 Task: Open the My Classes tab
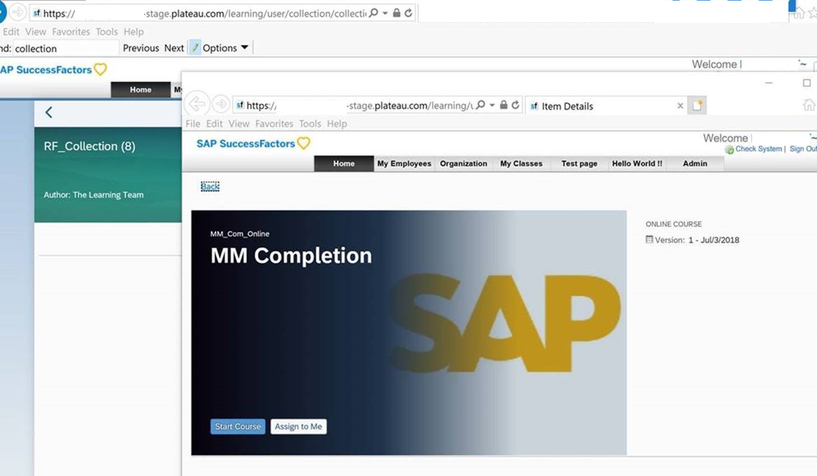(x=521, y=163)
